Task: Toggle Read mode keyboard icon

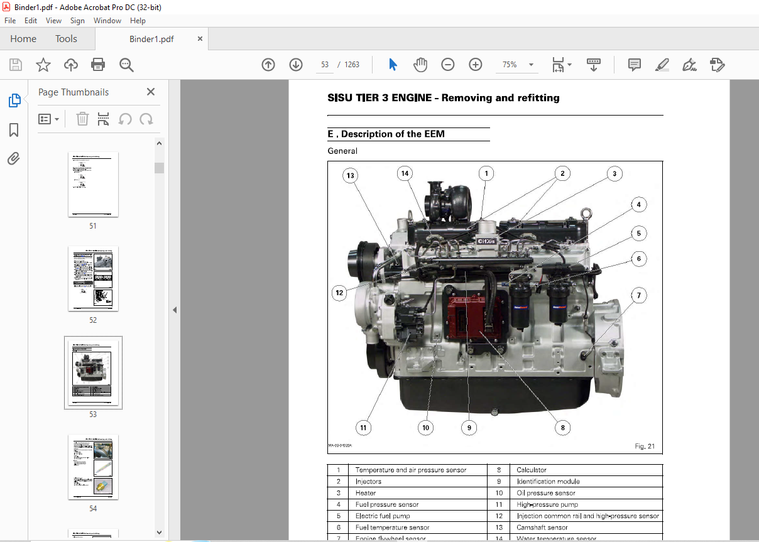Action: coord(594,65)
